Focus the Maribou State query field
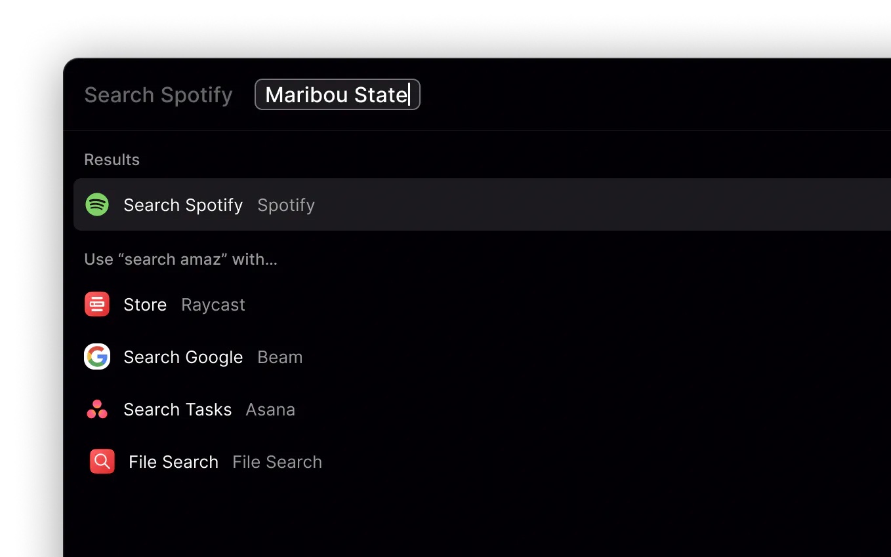 pos(337,94)
